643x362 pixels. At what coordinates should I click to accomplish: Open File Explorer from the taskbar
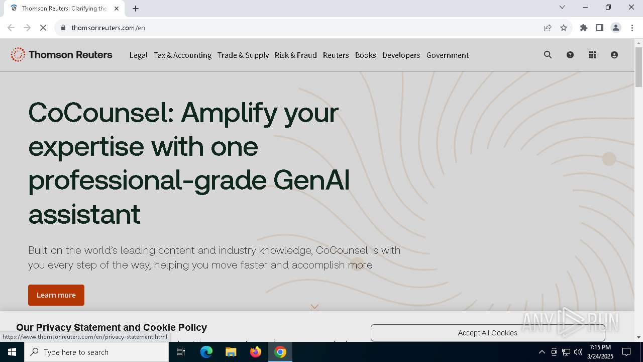tap(231, 352)
